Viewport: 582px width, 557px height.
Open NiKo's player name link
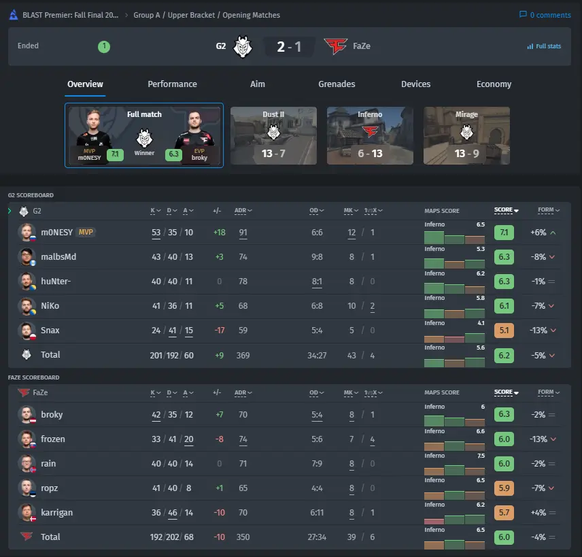50,306
